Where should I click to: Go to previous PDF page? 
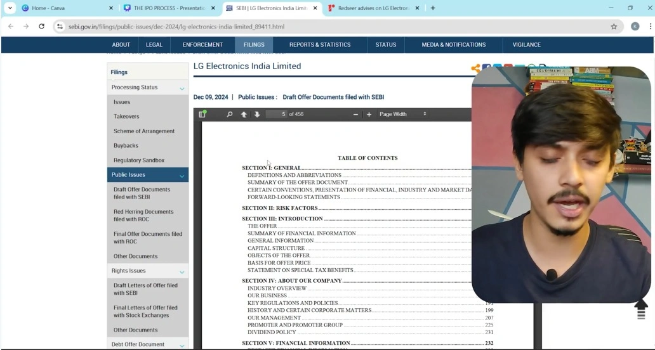point(244,114)
